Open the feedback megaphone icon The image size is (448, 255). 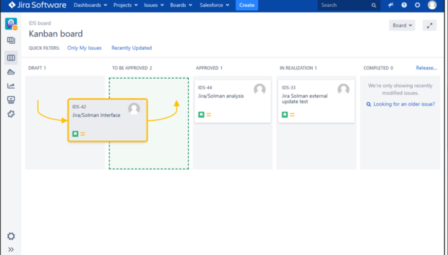click(390, 5)
